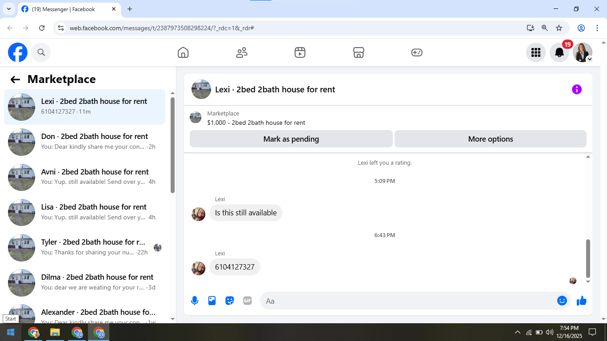Image resolution: width=607 pixels, height=341 pixels.
Task: Open the Chrome three-dot menu
Action: tap(597, 28)
